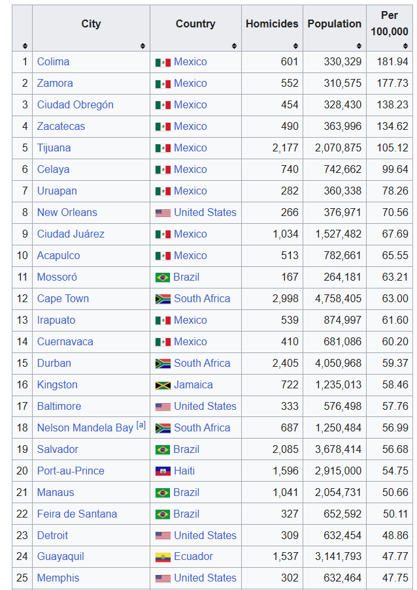417x590 pixels.
Task: Open the Kingston city link
Action: click(x=58, y=385)
